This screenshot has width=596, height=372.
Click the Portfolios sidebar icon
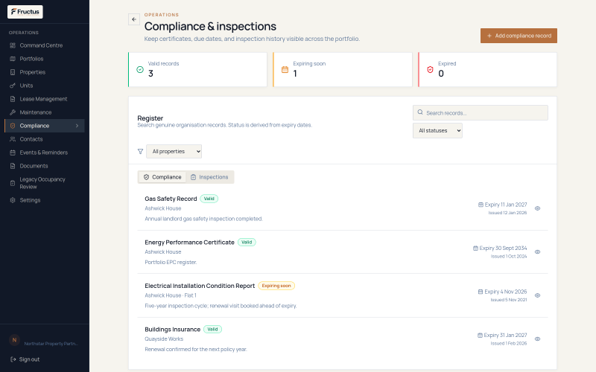[x=13, y=59]
